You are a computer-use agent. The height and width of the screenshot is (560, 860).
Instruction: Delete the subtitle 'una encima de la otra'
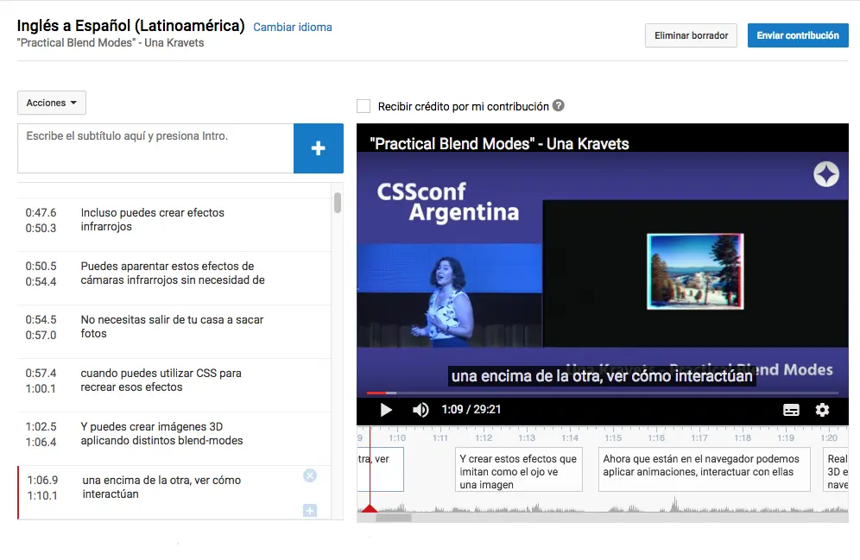[x=310, y=475]
